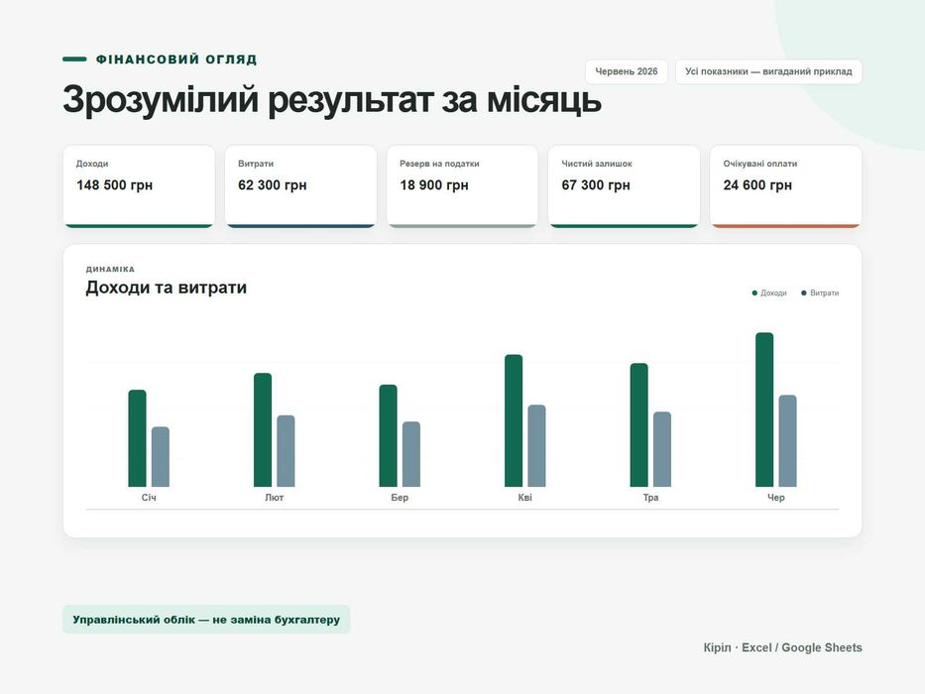Click the green income bar for Кві
The height and width of the screenshot is (694, 925).
tap(514, 420)
